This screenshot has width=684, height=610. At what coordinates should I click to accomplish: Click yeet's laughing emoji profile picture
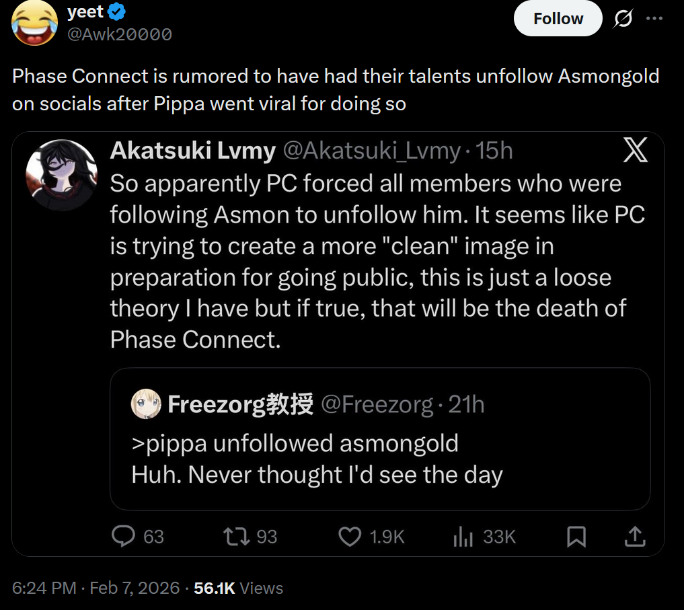coord(34,23)
